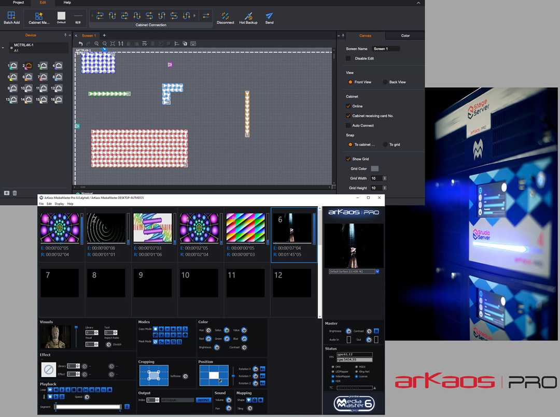Open the Library dropdown in the Visuals panel

pos(92,333)
